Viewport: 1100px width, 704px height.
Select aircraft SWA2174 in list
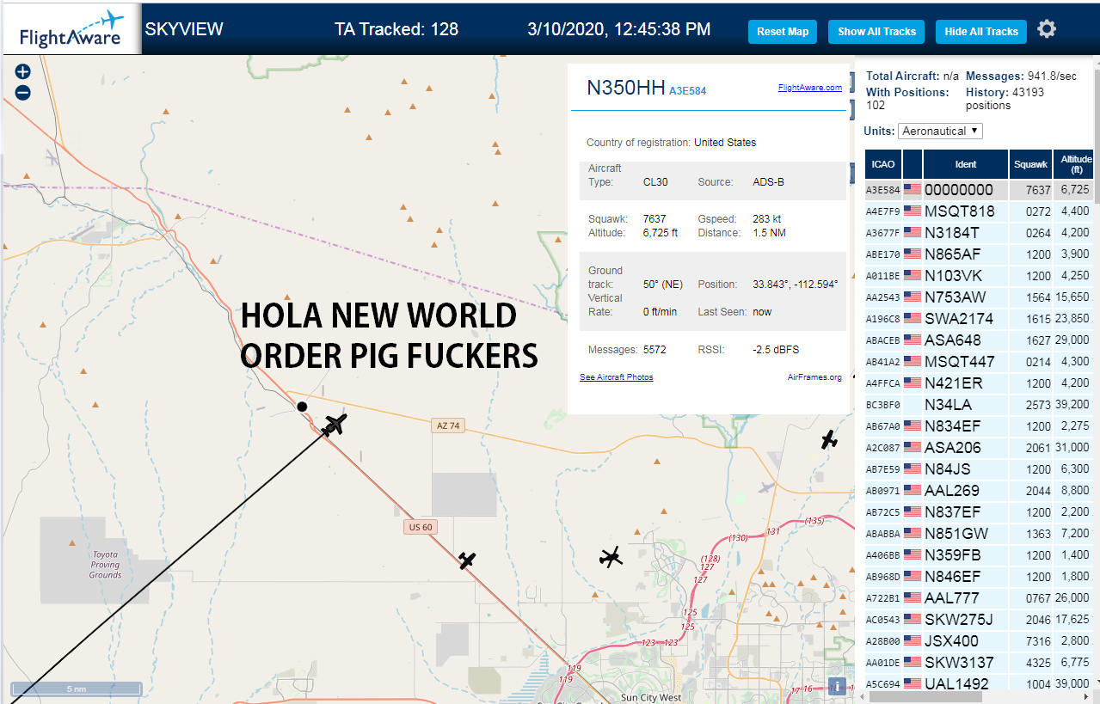pyautogui.click(x=979, y=319)
